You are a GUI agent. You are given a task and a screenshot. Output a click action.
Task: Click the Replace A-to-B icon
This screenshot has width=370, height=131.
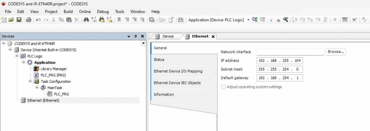(x=94, y=20)
